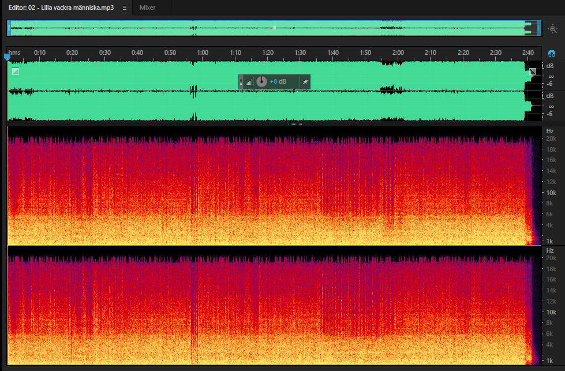Screen dimensions: 565x371
Task: Select the fade out handle on waveform
Action: [x=533, y=72]
